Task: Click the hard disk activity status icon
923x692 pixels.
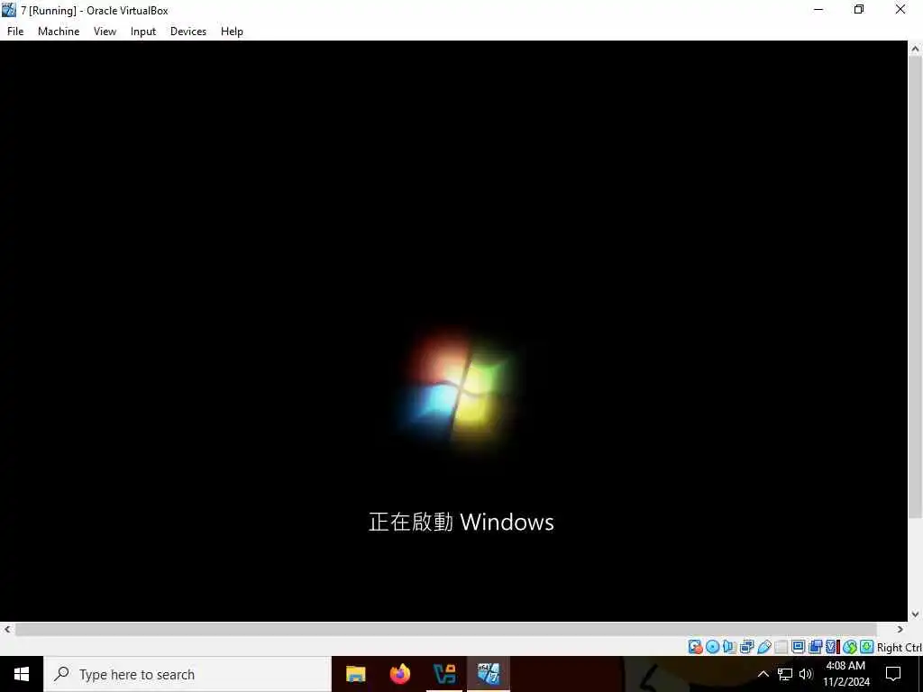Action: click(x=695, y=647)
